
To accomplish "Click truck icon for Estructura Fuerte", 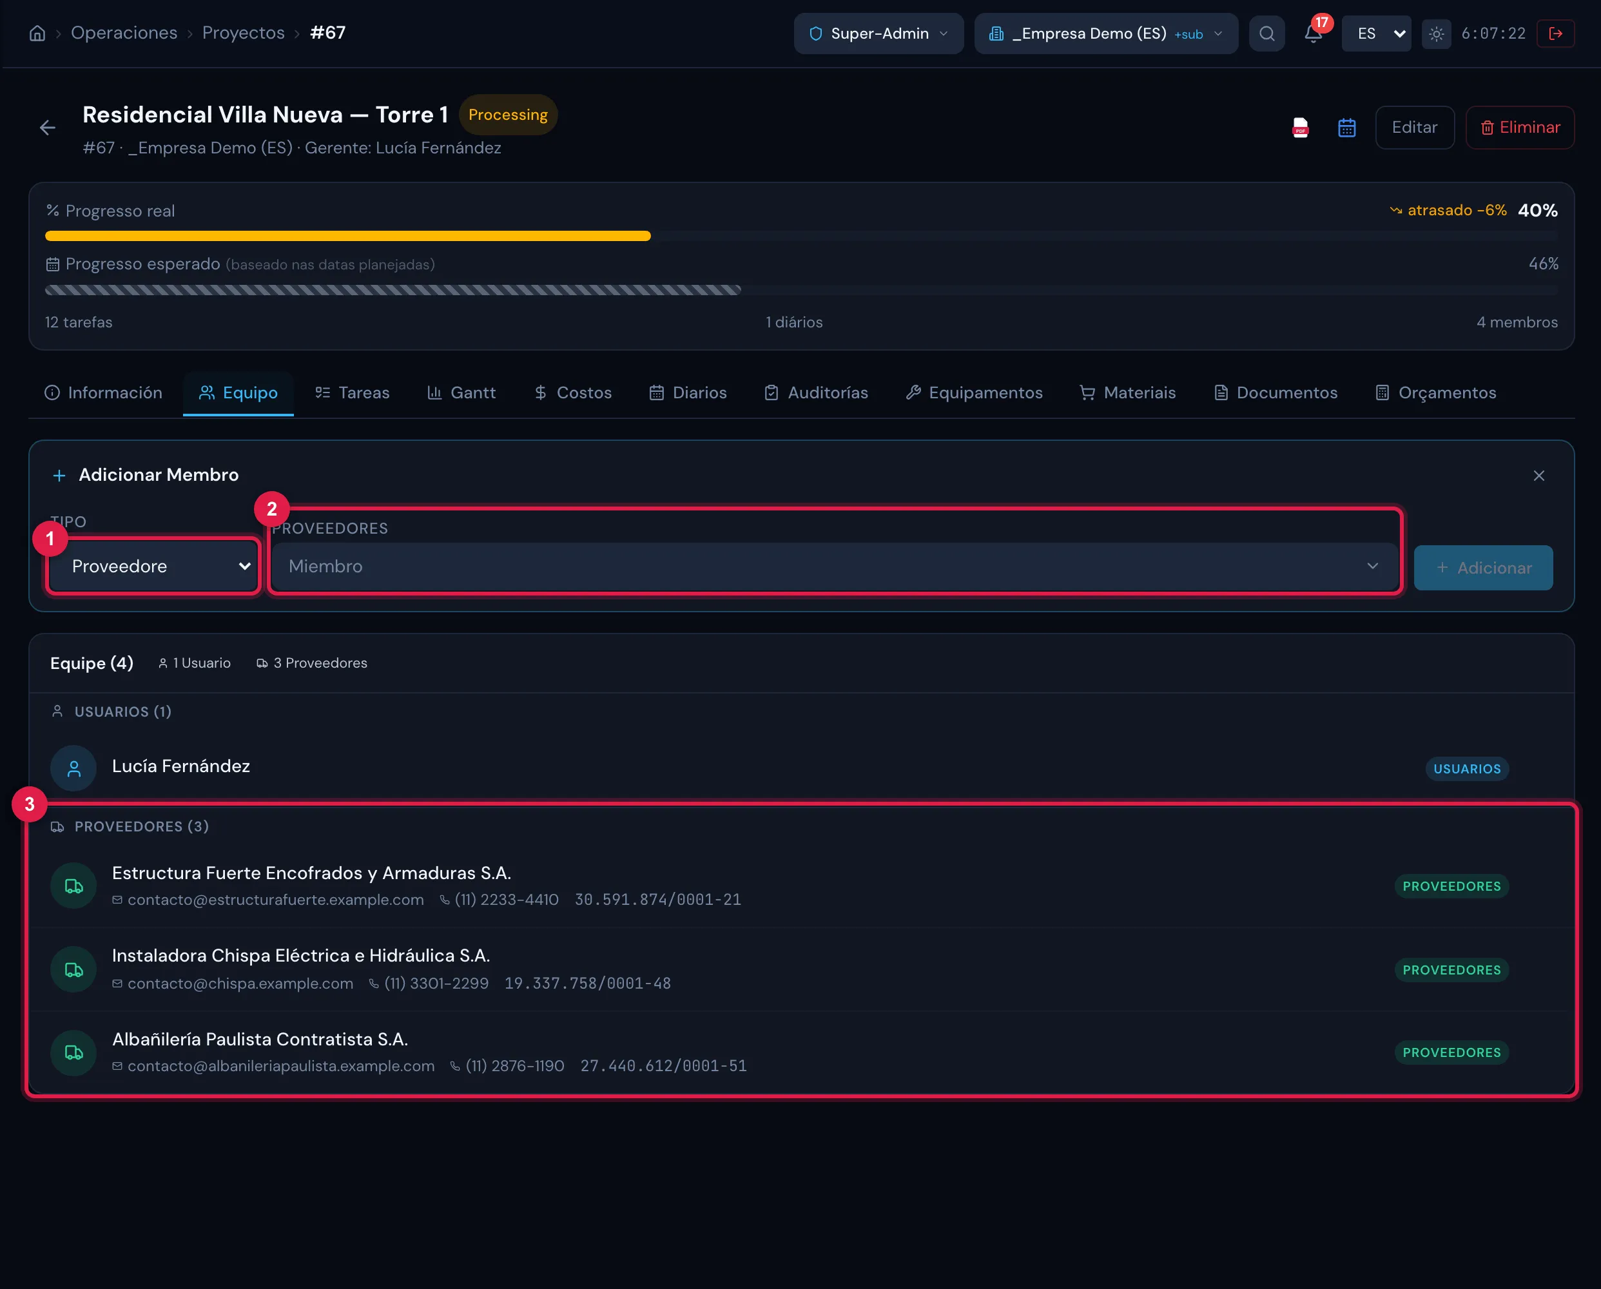I will pyautogui.click(x=73, y=886).
